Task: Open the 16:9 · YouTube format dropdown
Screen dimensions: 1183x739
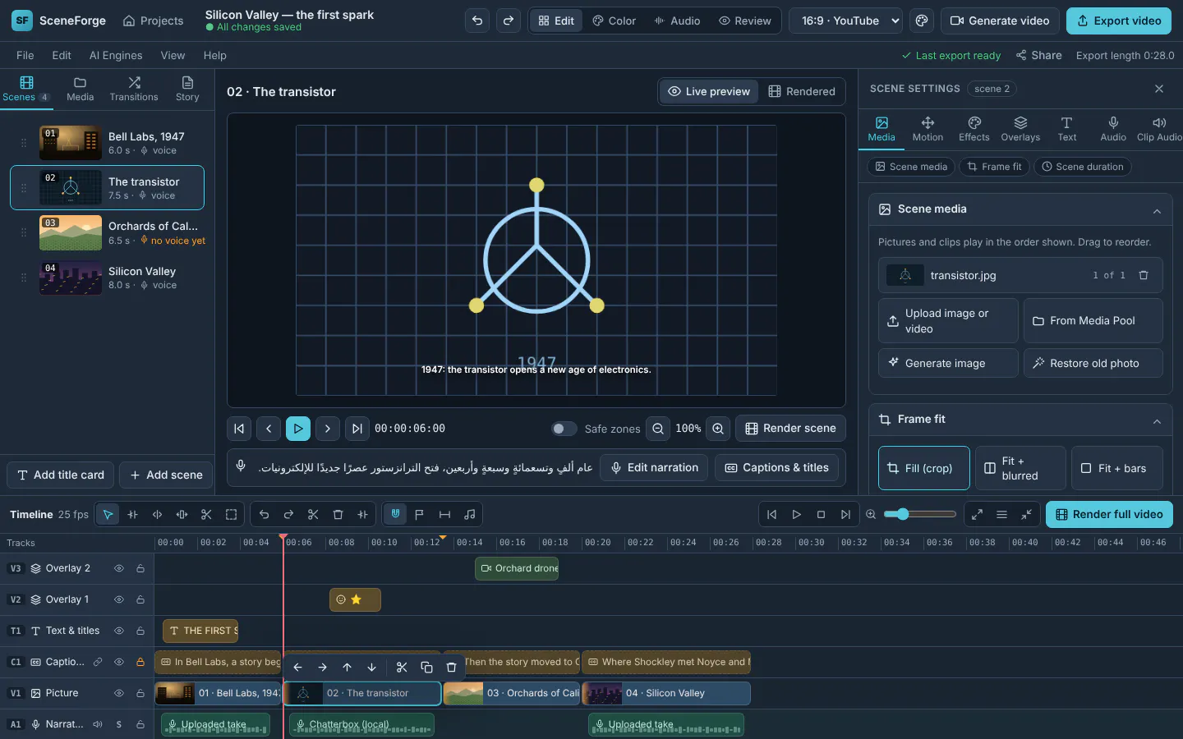Action: tap(845, 21)
